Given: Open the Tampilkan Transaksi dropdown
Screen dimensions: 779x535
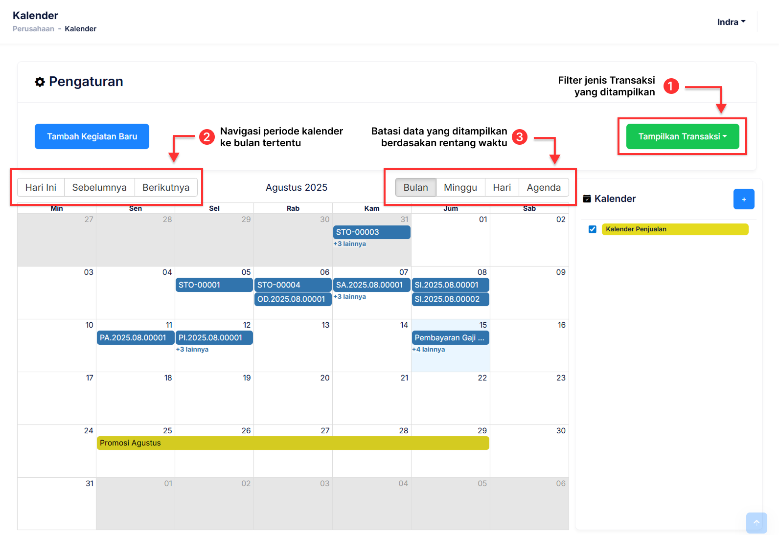Looking at the screenshot, I should 682,136.
